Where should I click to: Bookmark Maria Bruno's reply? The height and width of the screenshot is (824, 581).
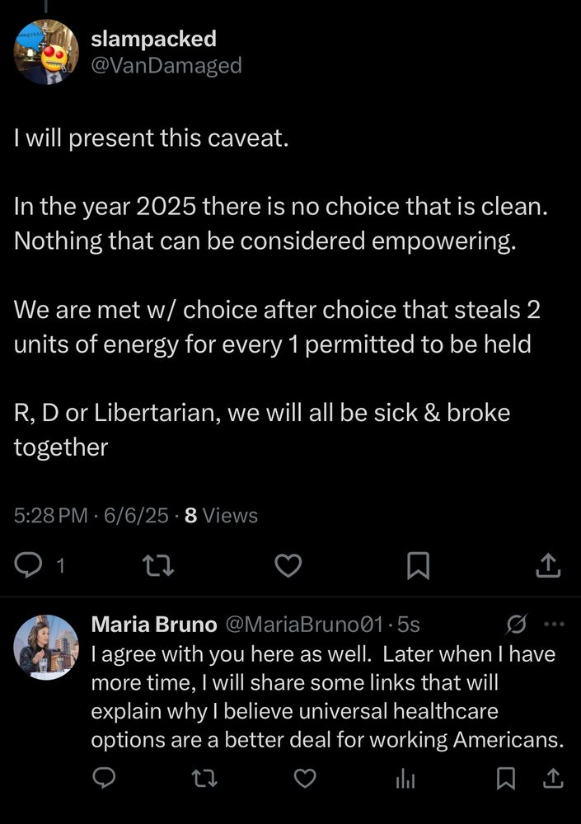[x=506, y=777]
